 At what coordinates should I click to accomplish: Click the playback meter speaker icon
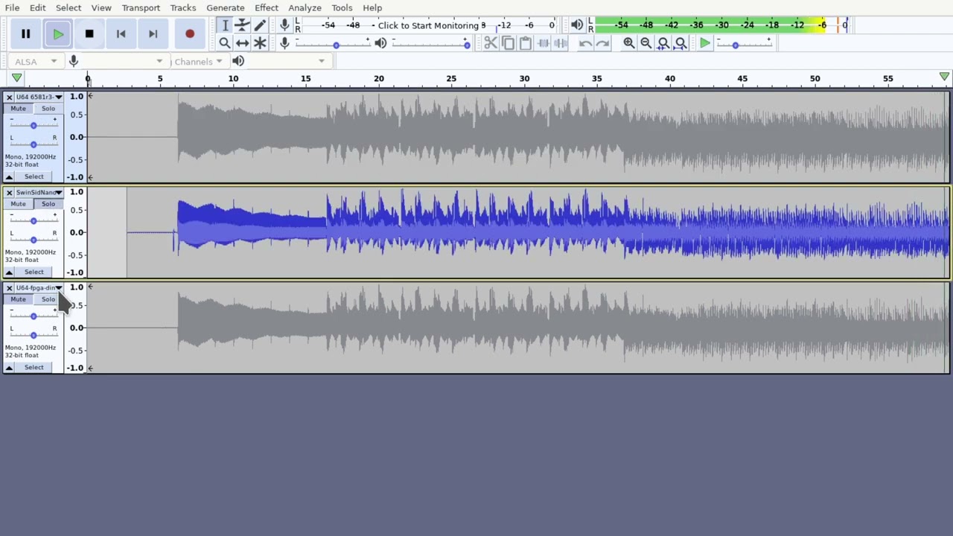(x=577, y=25)
